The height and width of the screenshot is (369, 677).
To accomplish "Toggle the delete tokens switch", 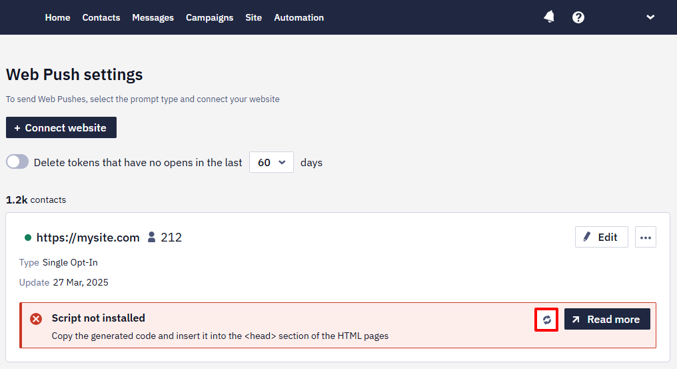I will 17,161.
